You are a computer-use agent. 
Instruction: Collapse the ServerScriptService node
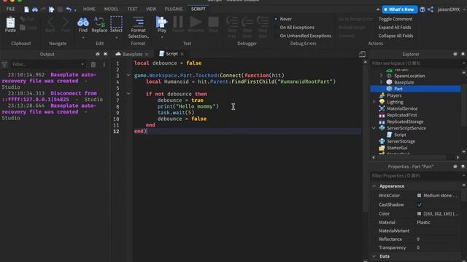coord(374,128)
